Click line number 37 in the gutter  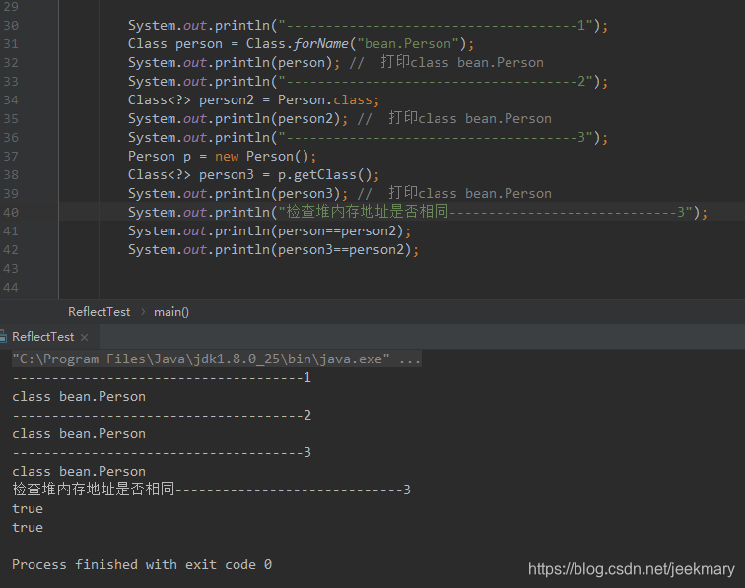(11, 157)
